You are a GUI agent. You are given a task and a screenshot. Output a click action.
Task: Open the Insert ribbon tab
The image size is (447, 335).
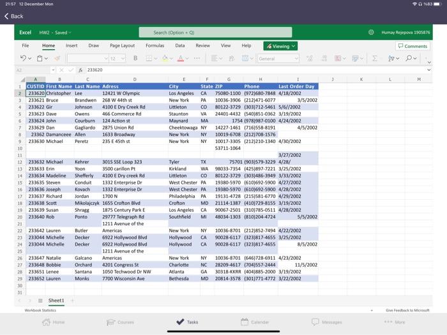[72, 45]
